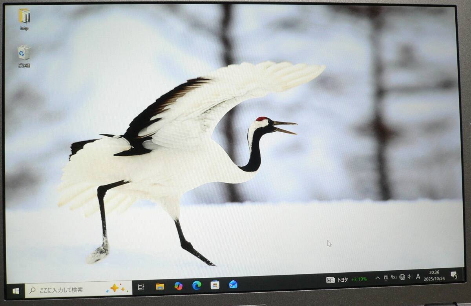Select the tmp folder on desktop

click(x=24, y=19)
